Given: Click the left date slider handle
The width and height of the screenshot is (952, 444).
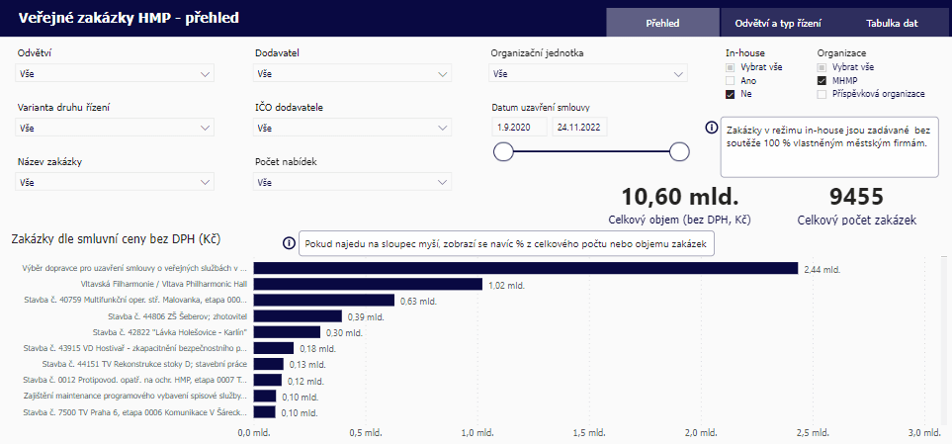Looking at the screenshot, I should [503, 151].
